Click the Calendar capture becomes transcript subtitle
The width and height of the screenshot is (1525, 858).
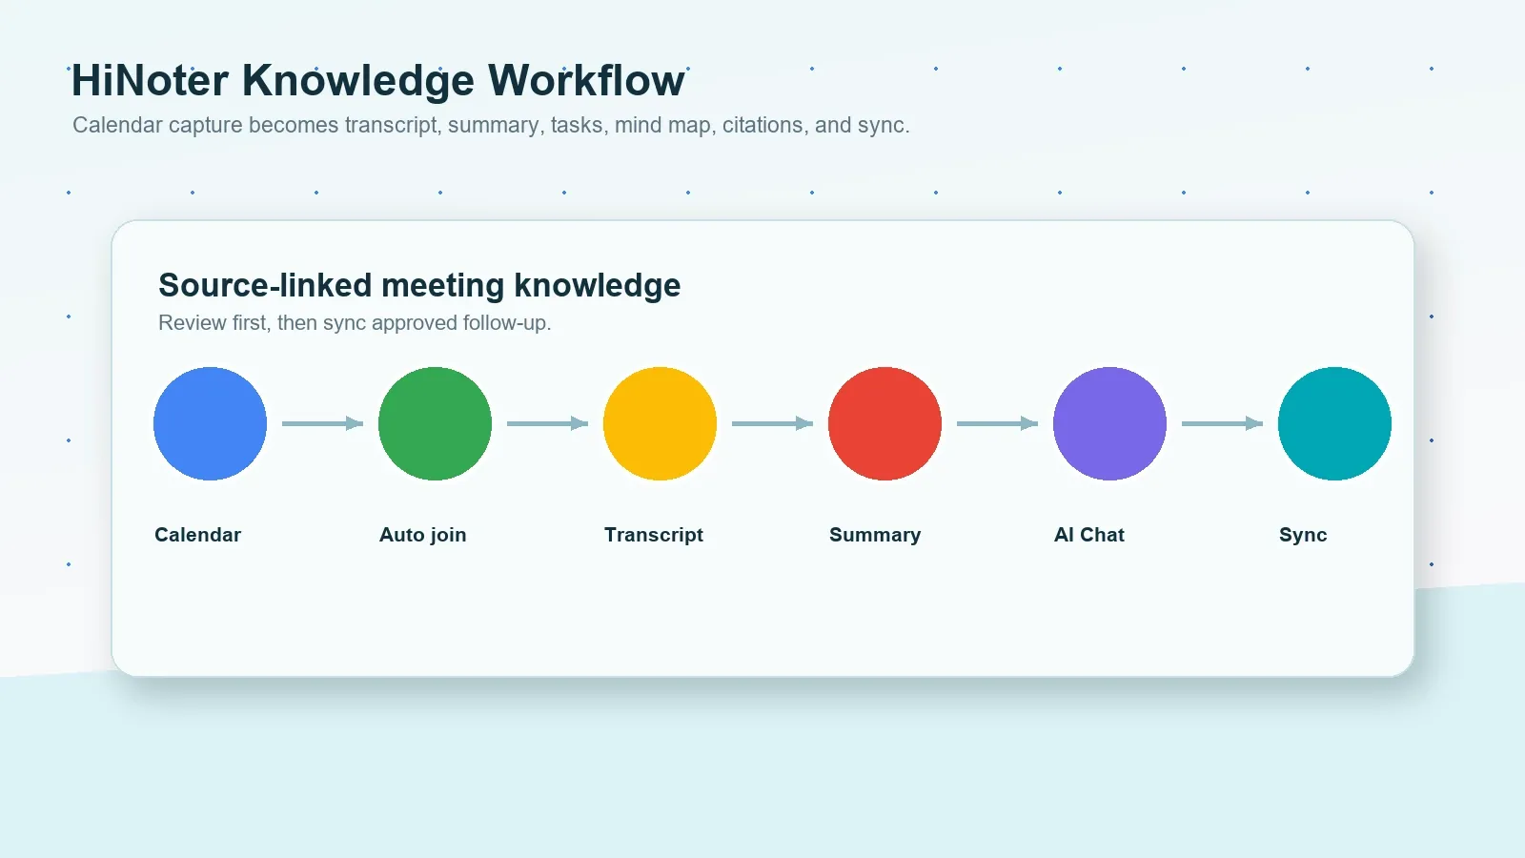[x=491, y=125]
